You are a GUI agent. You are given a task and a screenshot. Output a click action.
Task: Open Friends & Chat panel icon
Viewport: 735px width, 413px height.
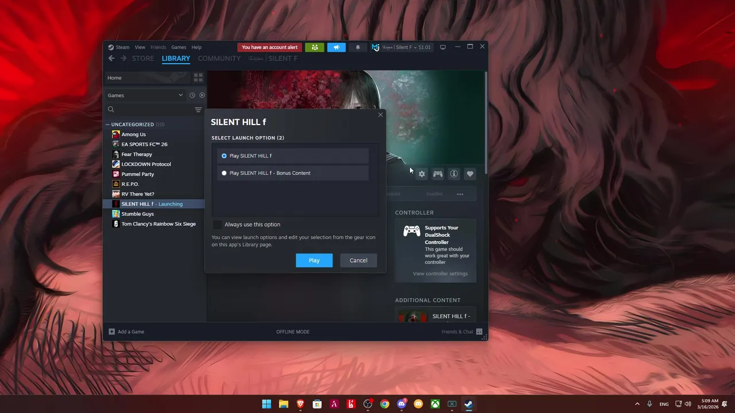479,332
